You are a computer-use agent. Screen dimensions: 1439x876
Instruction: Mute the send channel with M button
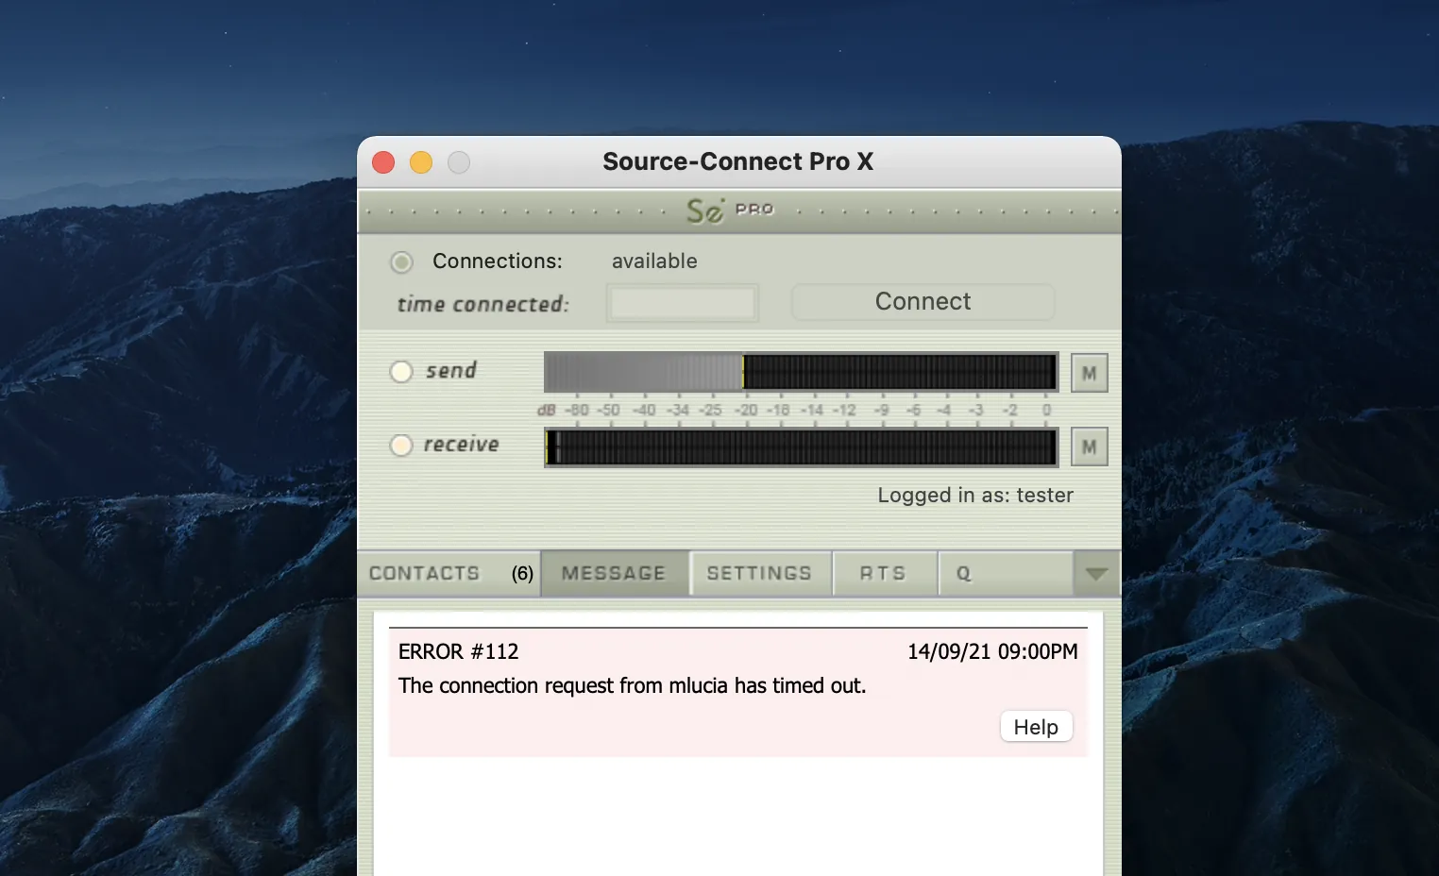1089,373
